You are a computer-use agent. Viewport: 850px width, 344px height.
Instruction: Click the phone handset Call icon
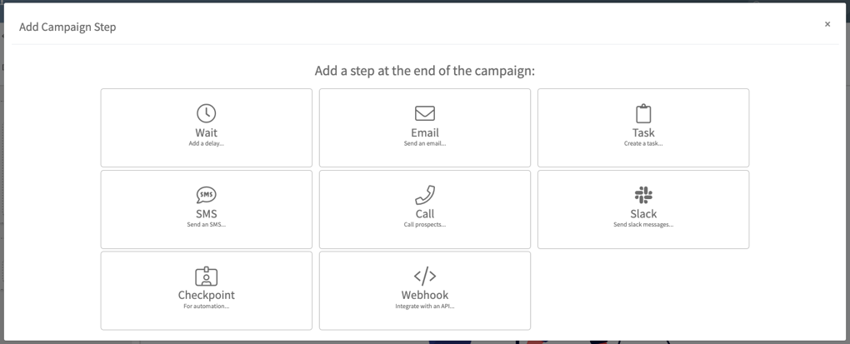coord(425,195)
